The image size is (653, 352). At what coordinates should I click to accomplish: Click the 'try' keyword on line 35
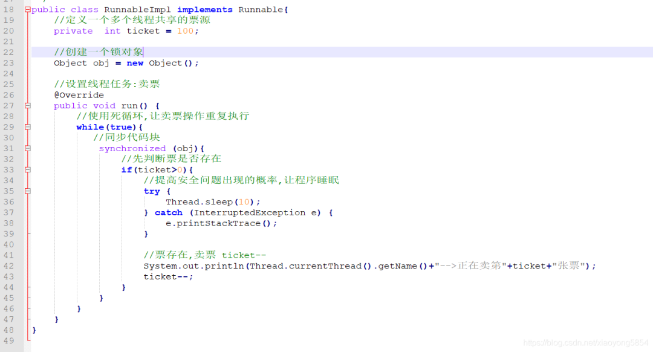152,192
